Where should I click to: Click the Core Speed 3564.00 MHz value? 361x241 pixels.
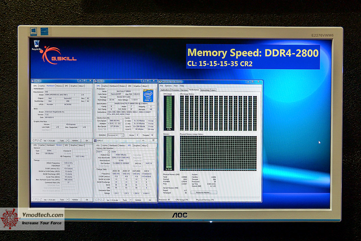point(114,121)
